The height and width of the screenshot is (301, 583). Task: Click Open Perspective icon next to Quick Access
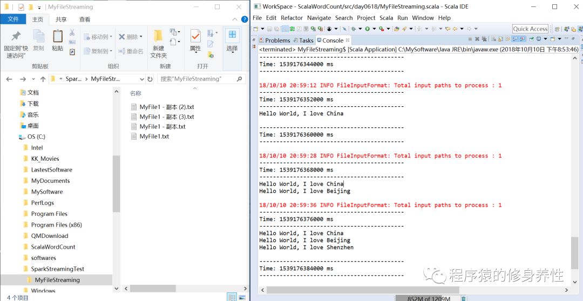[x=557, y=29]
